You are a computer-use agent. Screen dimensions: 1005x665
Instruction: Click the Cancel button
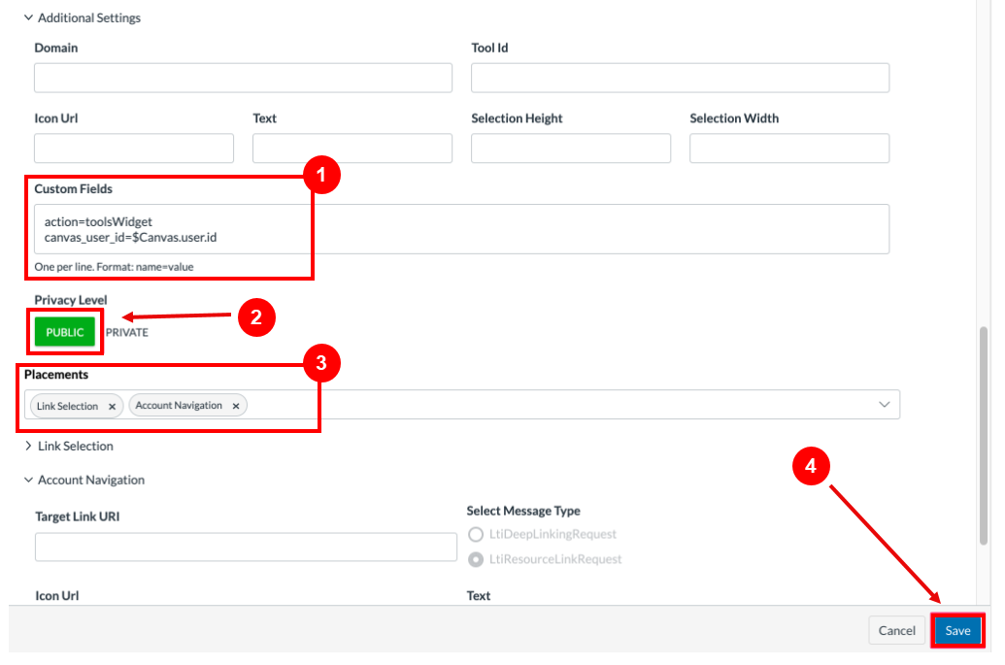pos(896,630)
